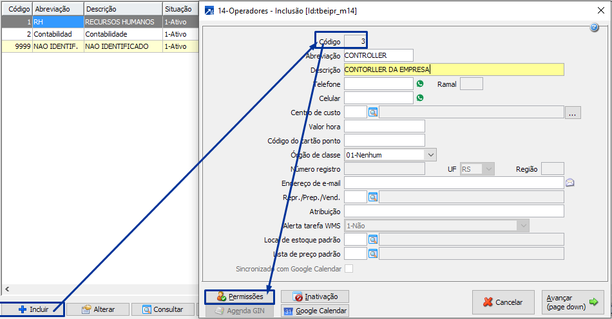Click Consultar button in the list window
Screen dimensions: 612x319
[163, 309]
